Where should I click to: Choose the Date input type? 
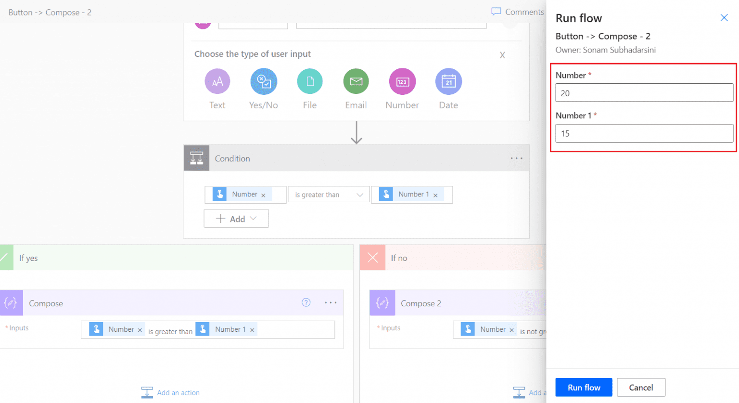point(448,81)
